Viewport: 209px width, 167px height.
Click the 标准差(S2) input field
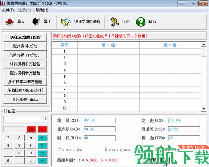[184, 129]
